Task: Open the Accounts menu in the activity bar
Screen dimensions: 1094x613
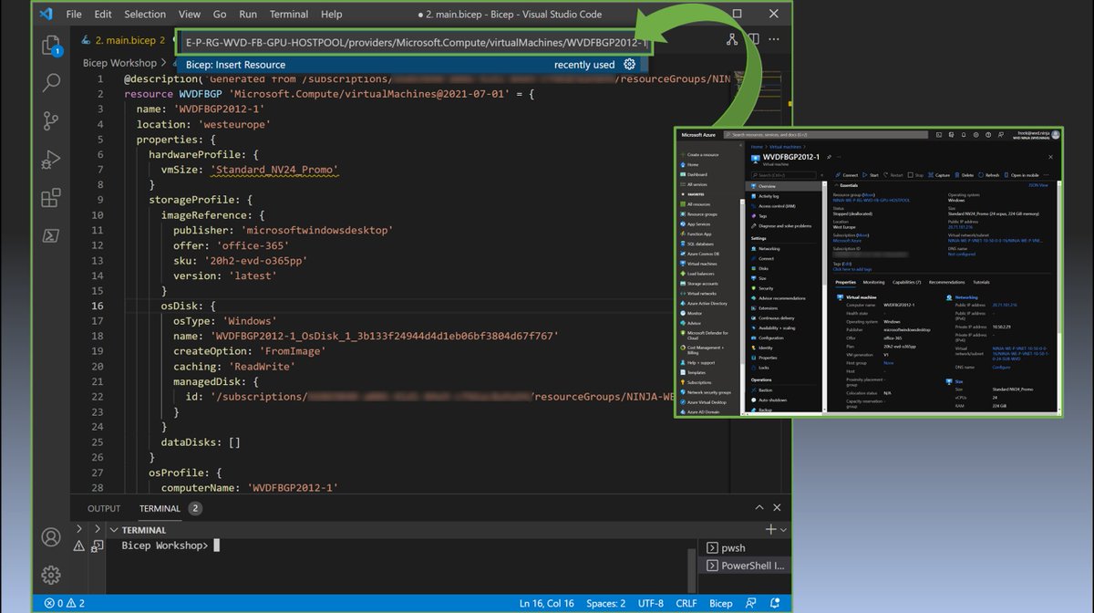Action: (51, 537)
